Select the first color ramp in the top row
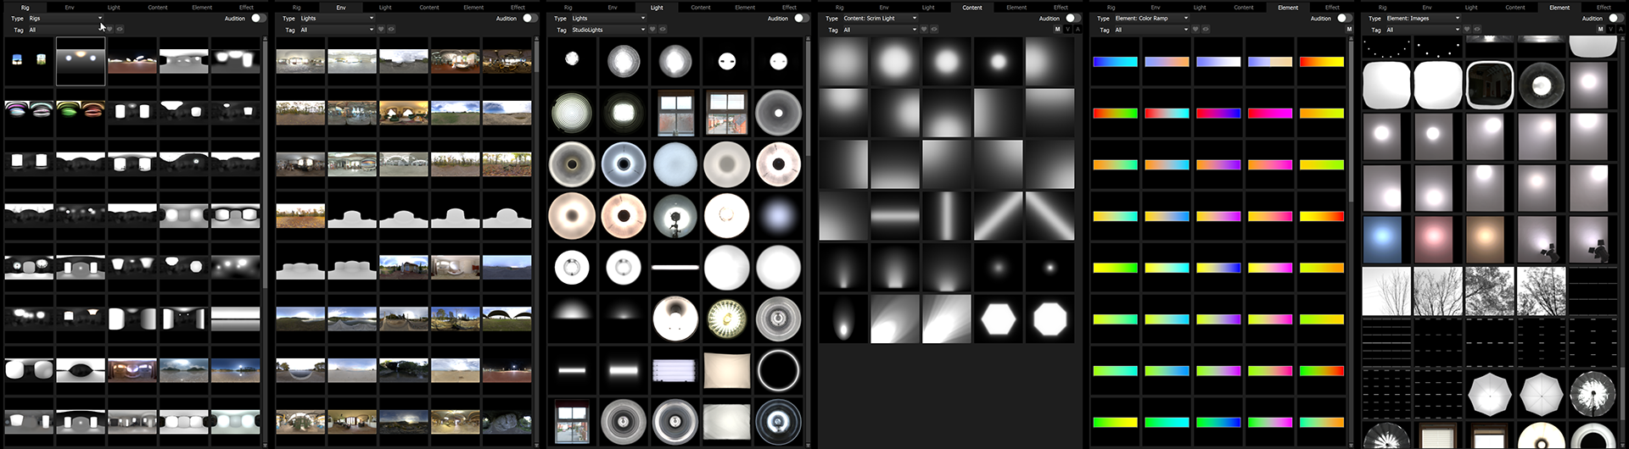The height and width of the screenshot is (449, 1629). click(1115, 62)
